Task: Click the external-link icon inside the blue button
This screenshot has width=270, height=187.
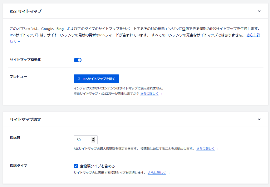Action: pyautogui.click(x=79, y=79)
